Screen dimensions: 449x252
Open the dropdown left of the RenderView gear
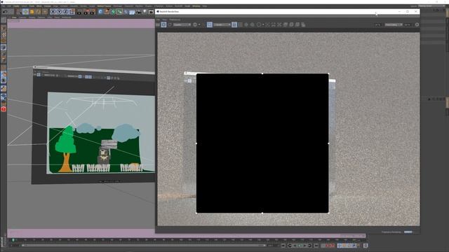coord(394,25)
